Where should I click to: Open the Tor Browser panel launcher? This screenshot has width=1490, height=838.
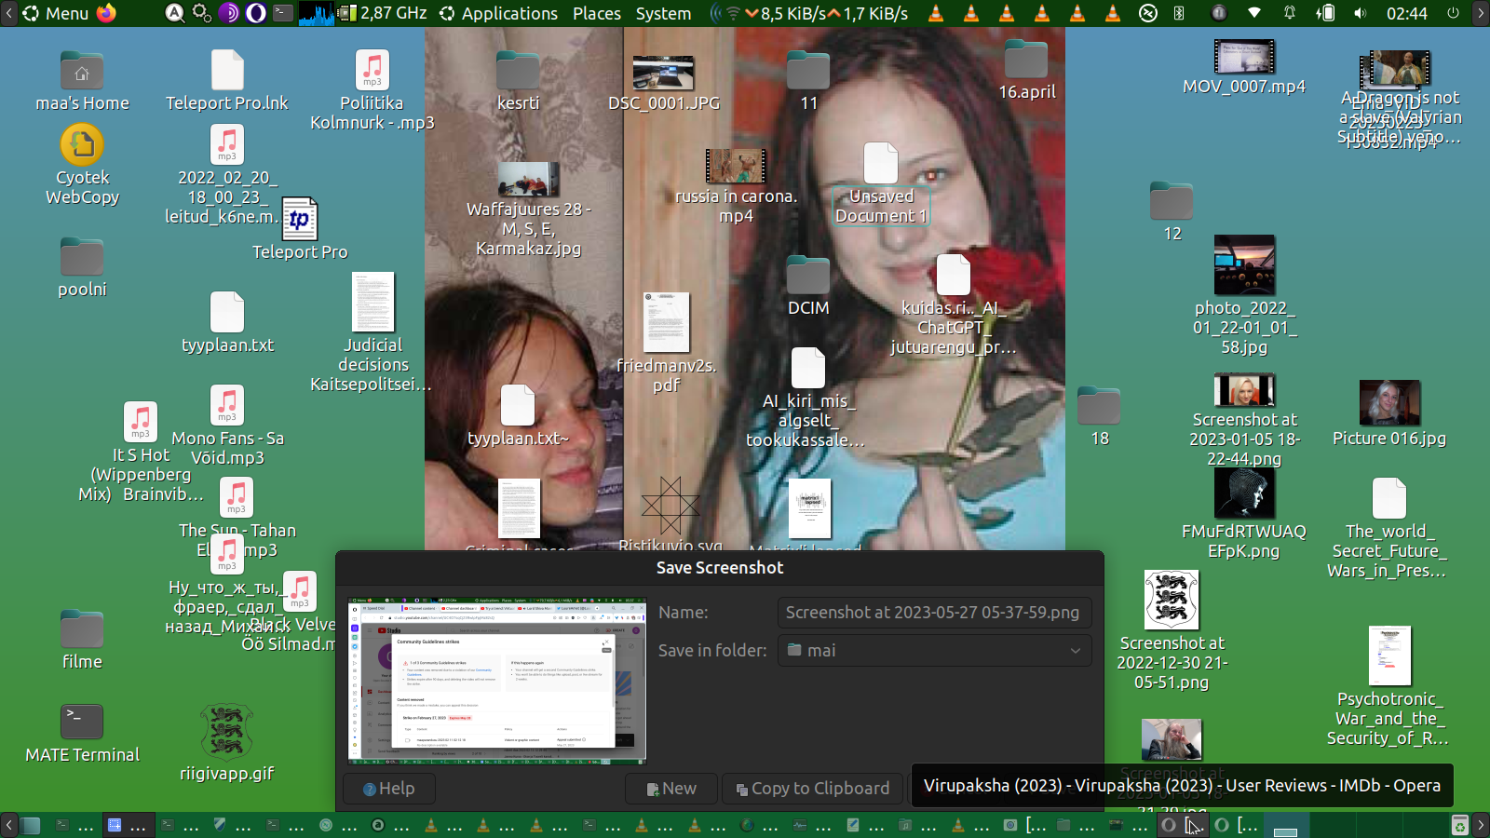[x=229, y=13]
